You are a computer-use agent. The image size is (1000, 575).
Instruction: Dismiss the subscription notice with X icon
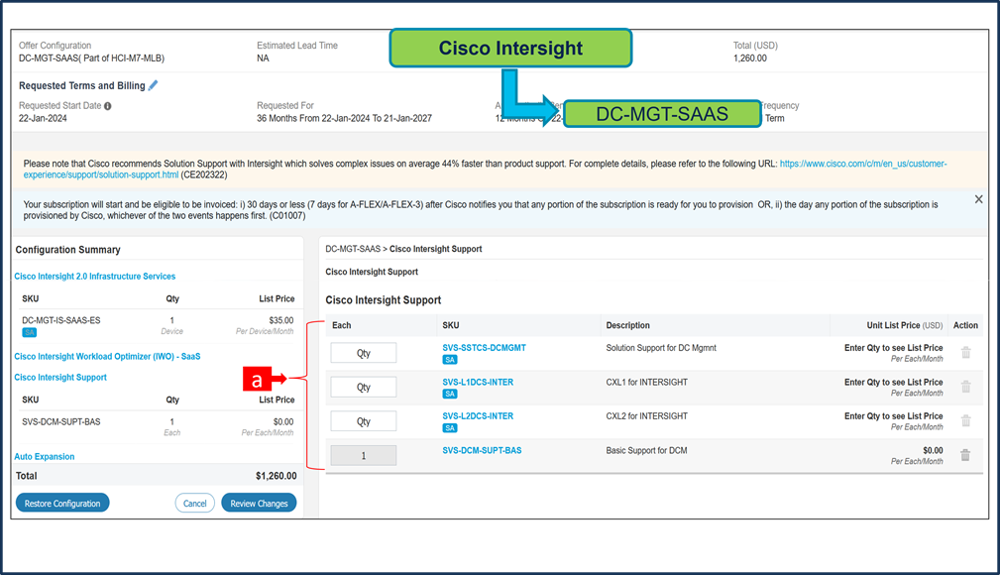click(978, 199)
